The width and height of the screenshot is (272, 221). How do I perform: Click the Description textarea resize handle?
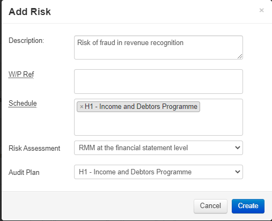(240, 56)
